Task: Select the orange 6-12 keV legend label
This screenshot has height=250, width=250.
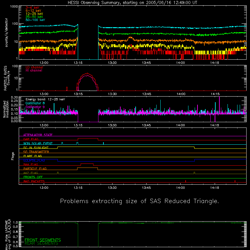Action: 33,11
